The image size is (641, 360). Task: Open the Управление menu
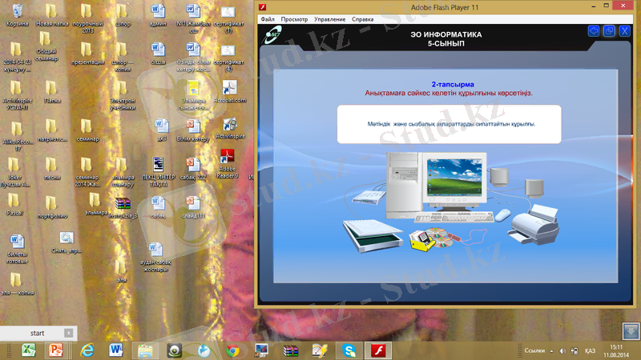pos(330,18)
